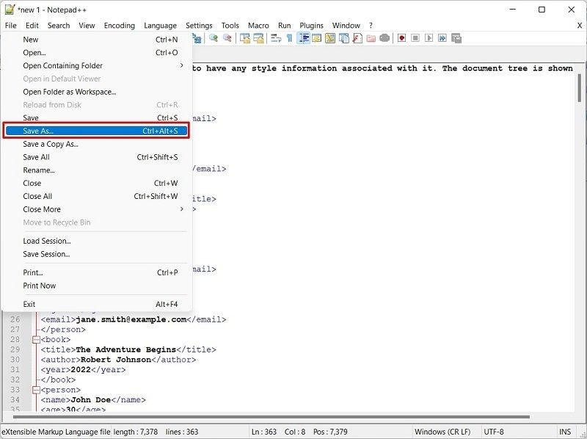The width and height of the screenshot is (587, 439).
Task: Open the Document List toolbar icon
Action: (344, 38)
